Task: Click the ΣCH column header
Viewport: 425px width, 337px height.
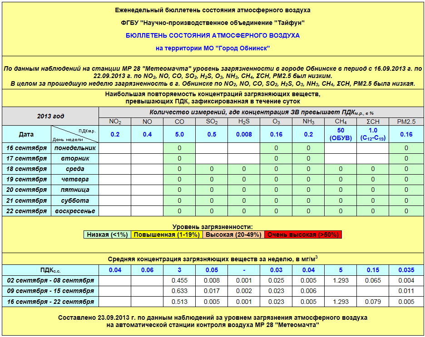Action: click(373, 122)
